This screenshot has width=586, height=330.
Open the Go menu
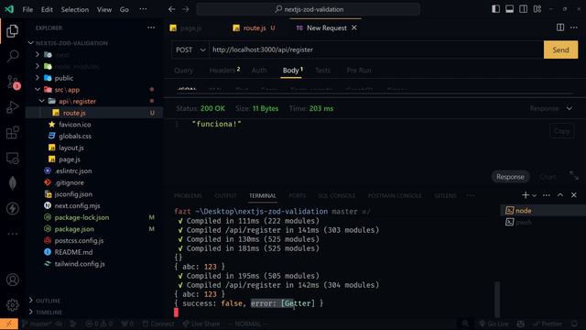[x=125, y=9]
